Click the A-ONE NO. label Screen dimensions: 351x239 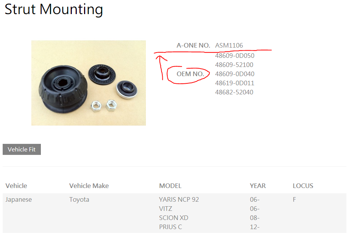[193, 46]
